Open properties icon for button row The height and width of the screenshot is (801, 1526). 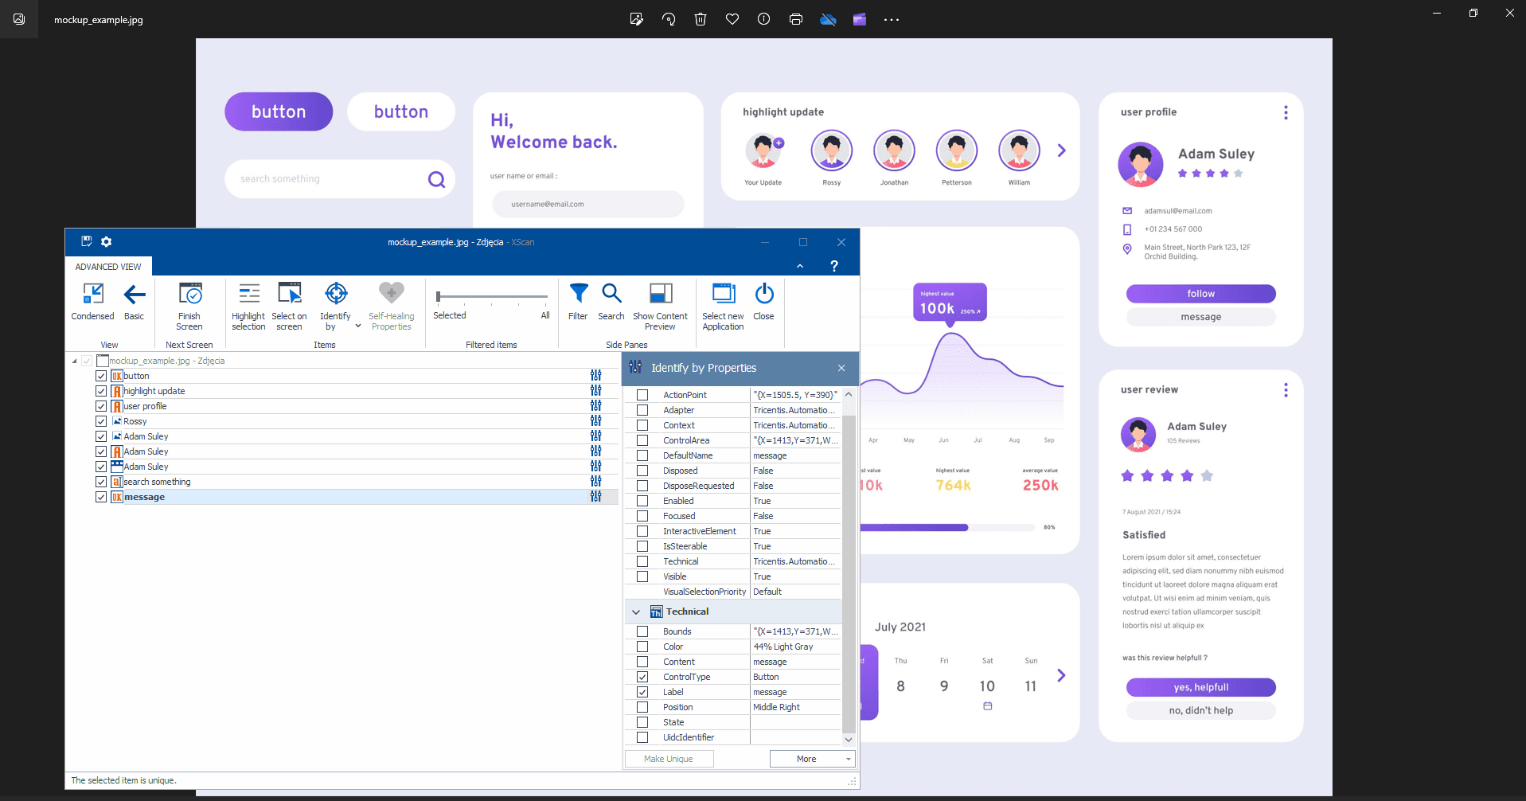coord(595,376)
